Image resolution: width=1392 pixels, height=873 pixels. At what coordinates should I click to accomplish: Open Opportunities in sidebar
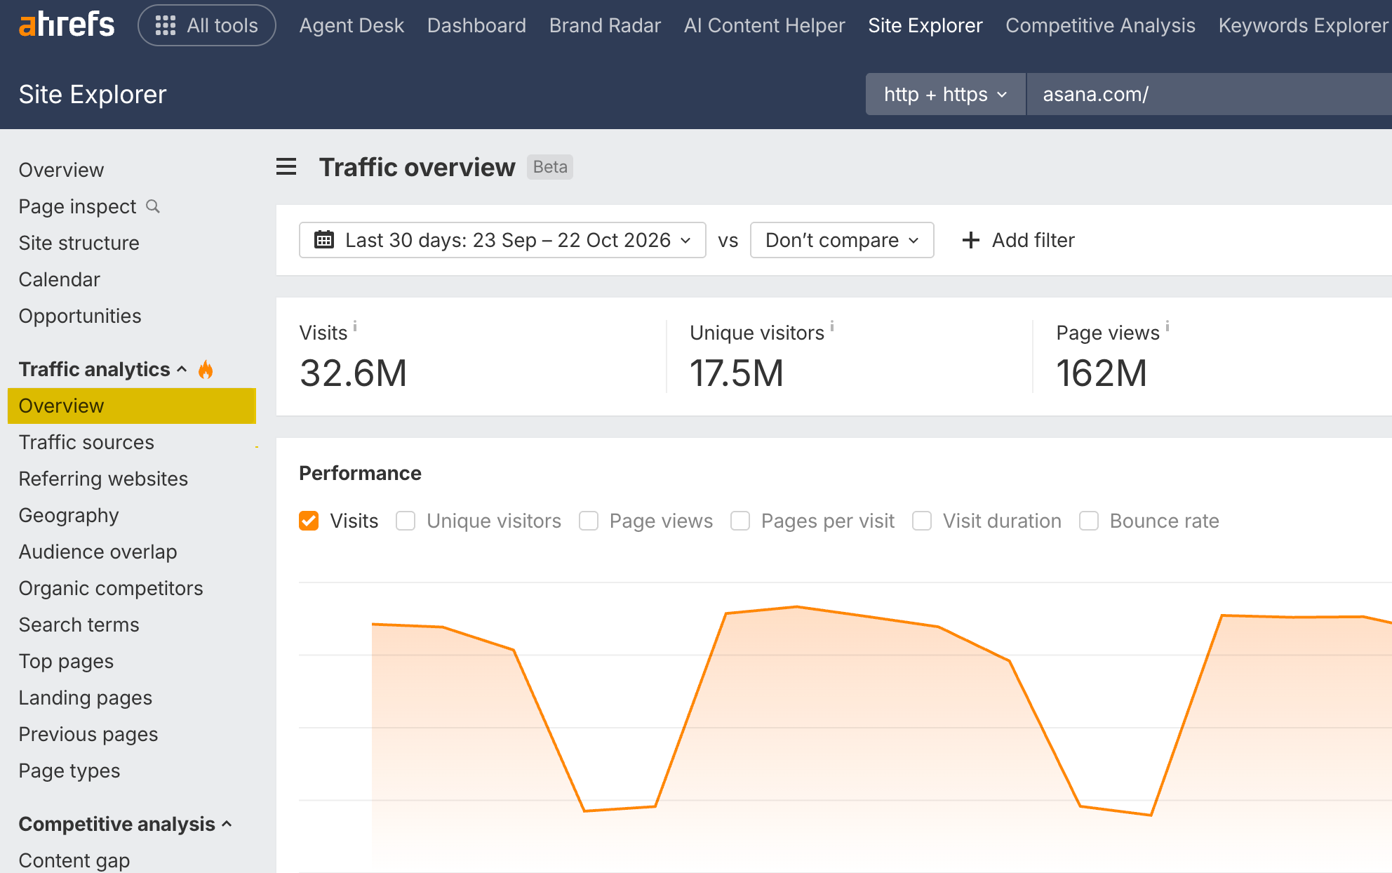(80, 316)
